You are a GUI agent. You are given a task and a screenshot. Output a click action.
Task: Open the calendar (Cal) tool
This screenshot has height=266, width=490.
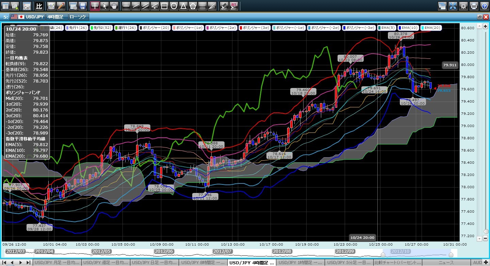coord(27,6)
